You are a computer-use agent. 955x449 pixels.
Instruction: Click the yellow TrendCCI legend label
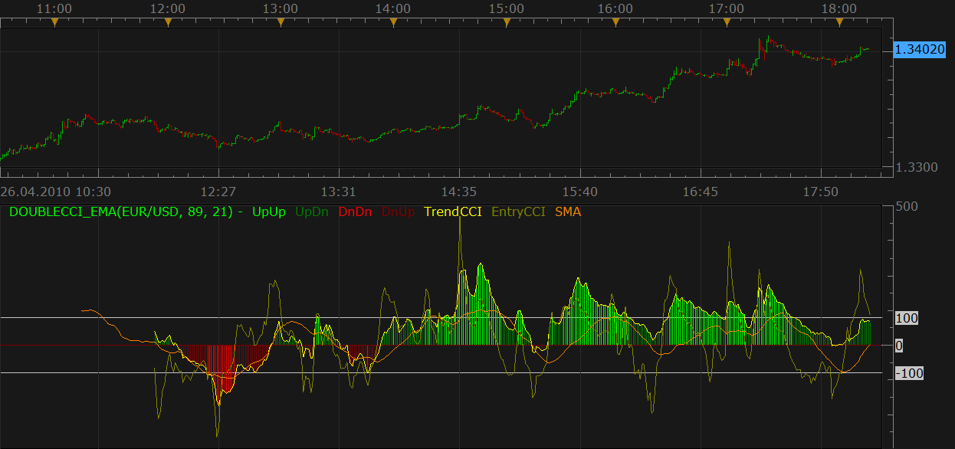click(453, 211)
